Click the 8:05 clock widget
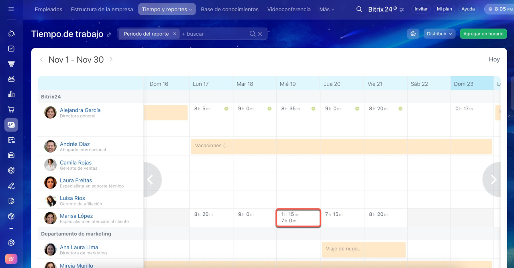Image resolution: width=514 pixels, height=268 pixels. [499, 9]
